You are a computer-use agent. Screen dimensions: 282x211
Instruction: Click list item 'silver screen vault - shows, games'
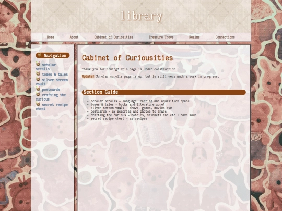coord(131,108)
